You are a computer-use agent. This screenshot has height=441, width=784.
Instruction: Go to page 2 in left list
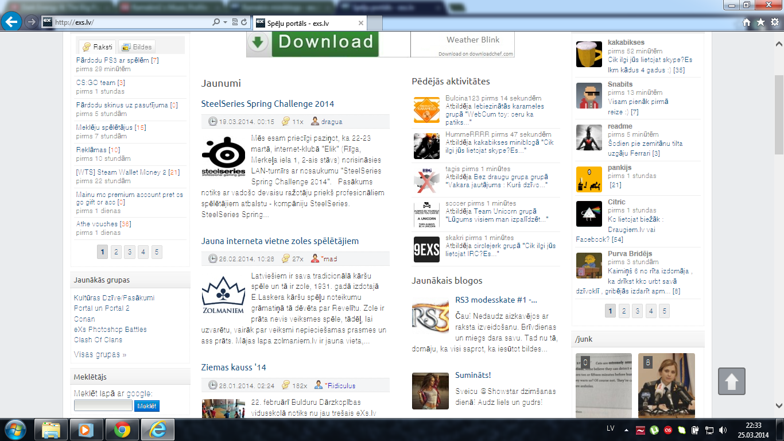pos(116,252)
